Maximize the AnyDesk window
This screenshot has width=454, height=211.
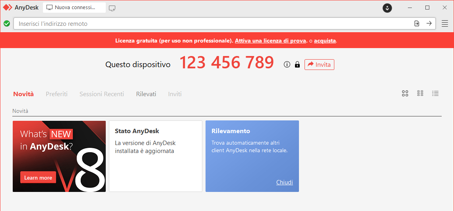point(427,8)
